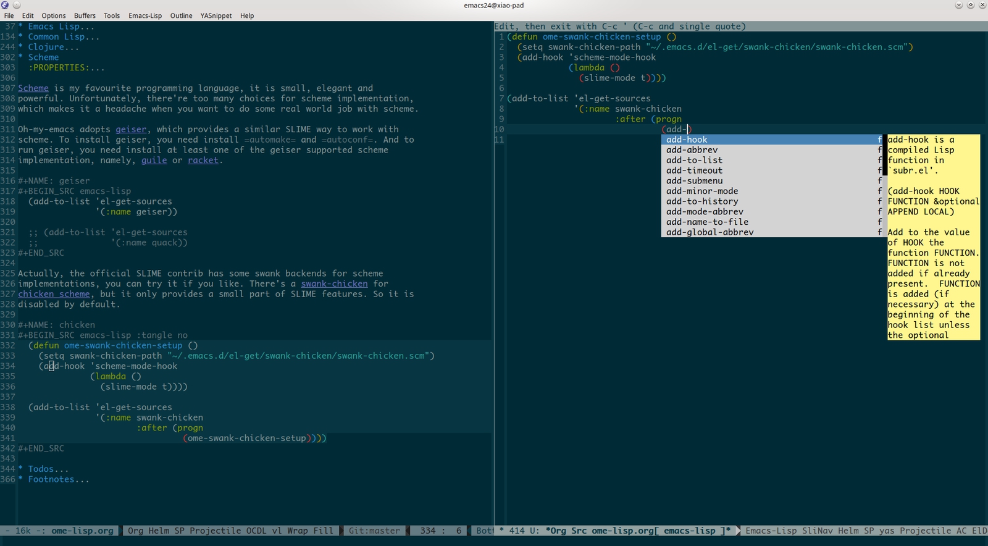Select add-global-abbrev completion candidate
The image size is (988, 546).
(772, 232)
